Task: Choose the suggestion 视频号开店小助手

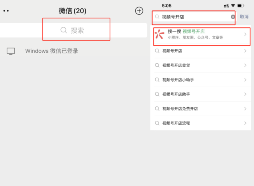Action: 200,80
